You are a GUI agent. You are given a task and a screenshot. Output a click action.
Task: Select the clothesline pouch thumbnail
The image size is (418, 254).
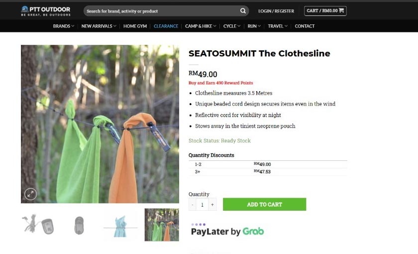click(79, 225)
